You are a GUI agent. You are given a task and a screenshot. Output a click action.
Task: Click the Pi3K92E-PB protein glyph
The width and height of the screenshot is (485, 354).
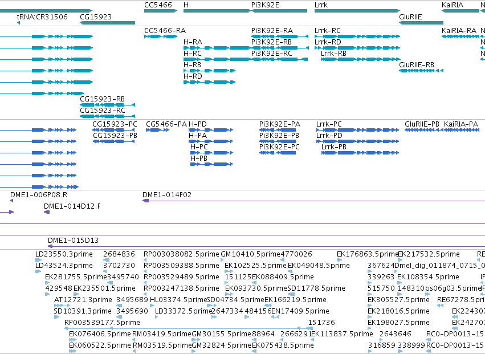point(278,141)
